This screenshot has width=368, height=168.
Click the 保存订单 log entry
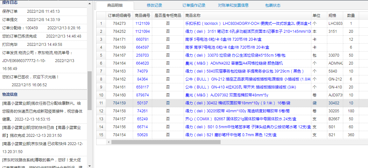(x=43, y=11)
